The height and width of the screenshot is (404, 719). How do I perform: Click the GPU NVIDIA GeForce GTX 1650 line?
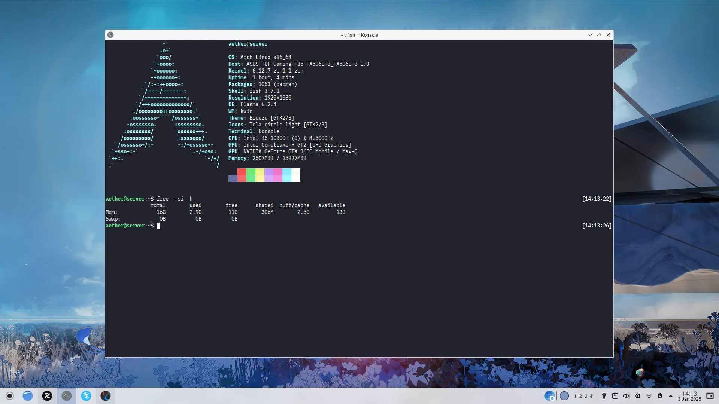(293, 151)
